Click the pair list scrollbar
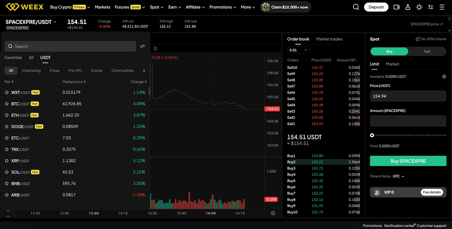 tap(149, 91)
